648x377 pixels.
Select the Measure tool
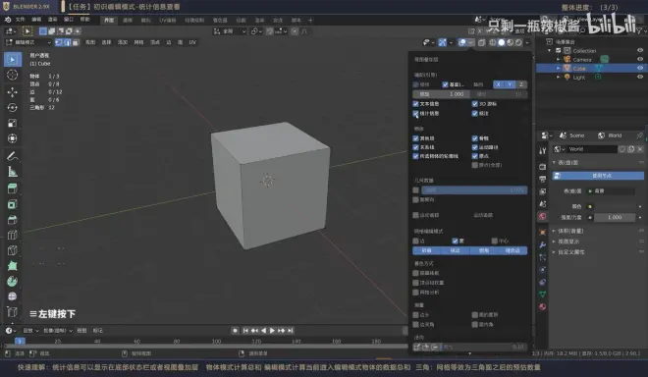pyautogui.click(x=13, y=172)
